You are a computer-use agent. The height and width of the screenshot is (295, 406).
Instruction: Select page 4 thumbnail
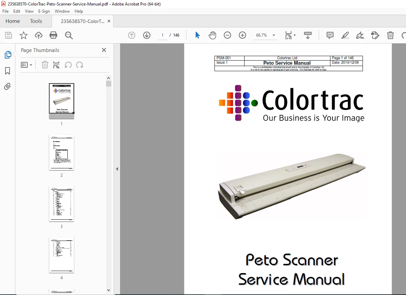(x=62, y=255)
